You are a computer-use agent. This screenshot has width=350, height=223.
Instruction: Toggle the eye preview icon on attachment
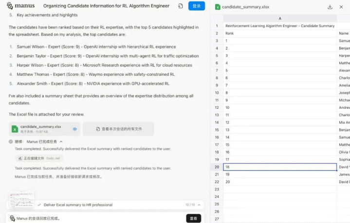point(75,129)
